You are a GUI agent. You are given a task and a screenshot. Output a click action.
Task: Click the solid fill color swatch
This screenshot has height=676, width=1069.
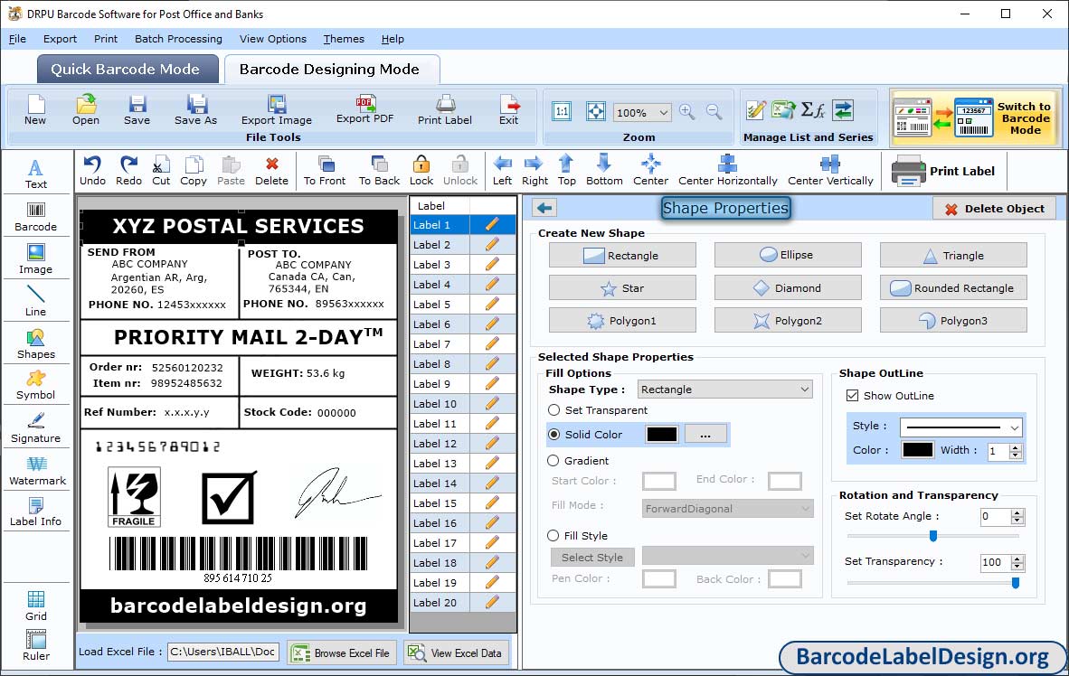[x=661, y=434]
